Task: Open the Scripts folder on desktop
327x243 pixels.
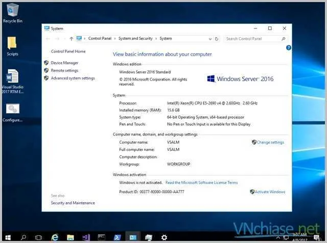Action: 12,46
